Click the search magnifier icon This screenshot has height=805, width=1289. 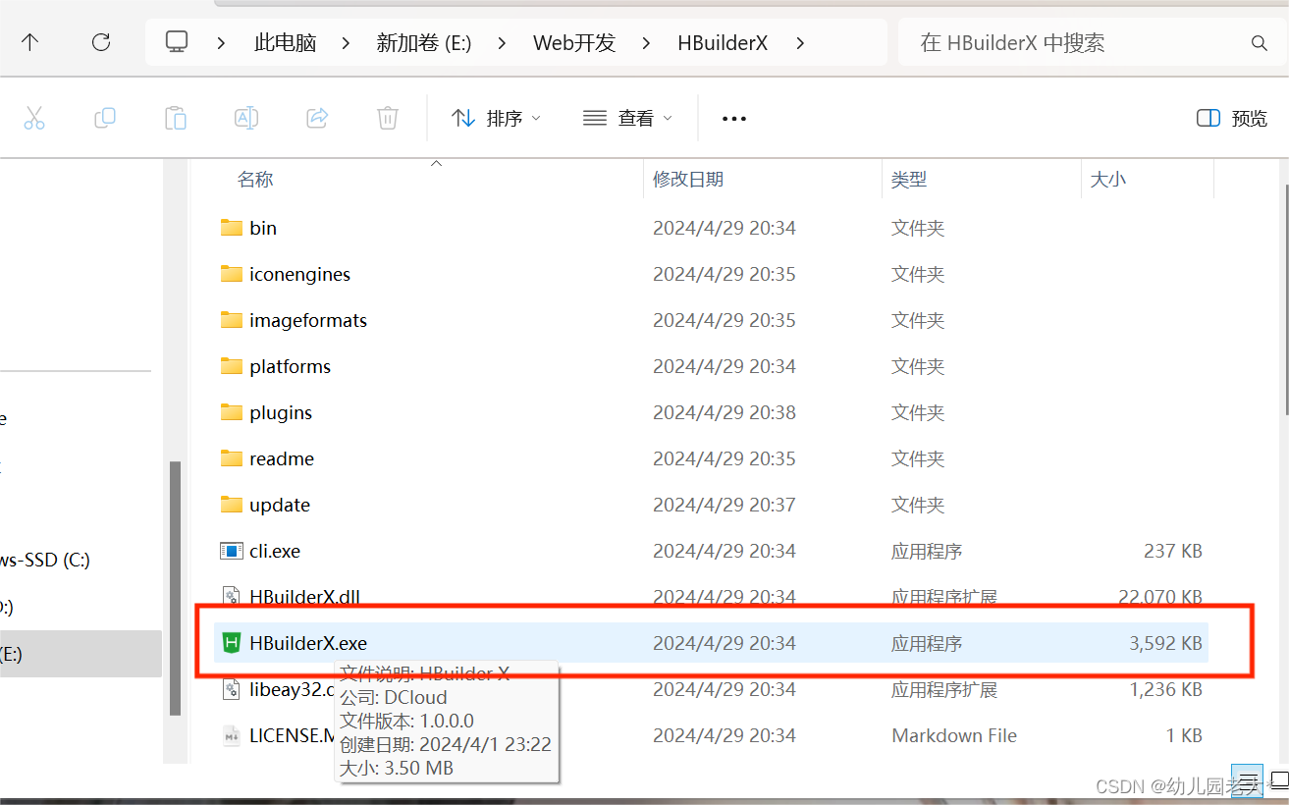[x=1260, y=43]
